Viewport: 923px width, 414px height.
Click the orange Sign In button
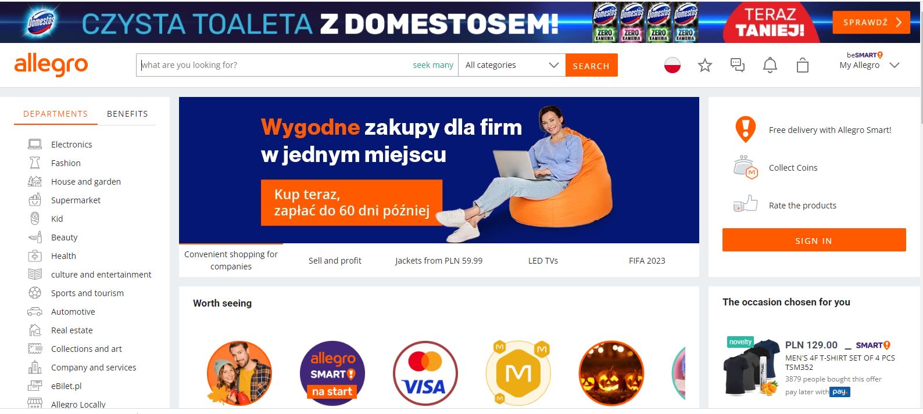click(814, 240)
